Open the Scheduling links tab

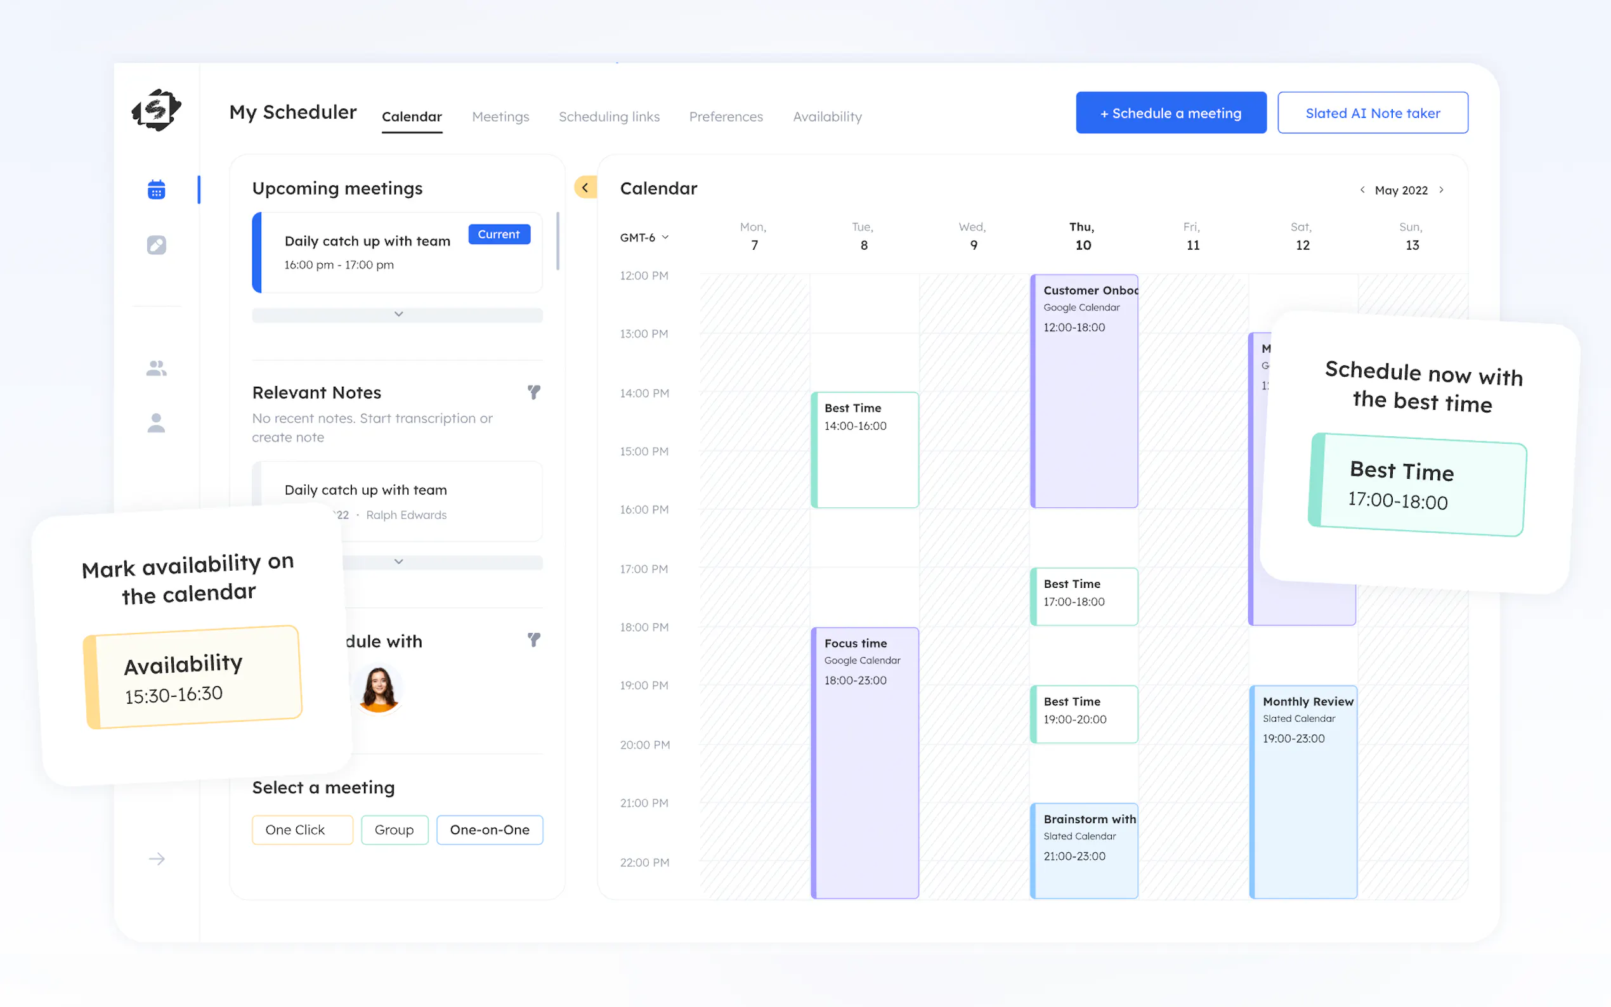tap(609, 117)
